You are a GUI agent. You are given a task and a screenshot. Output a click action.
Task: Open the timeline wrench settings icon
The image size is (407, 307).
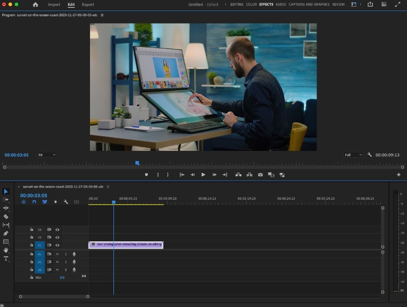pos(66,202)
